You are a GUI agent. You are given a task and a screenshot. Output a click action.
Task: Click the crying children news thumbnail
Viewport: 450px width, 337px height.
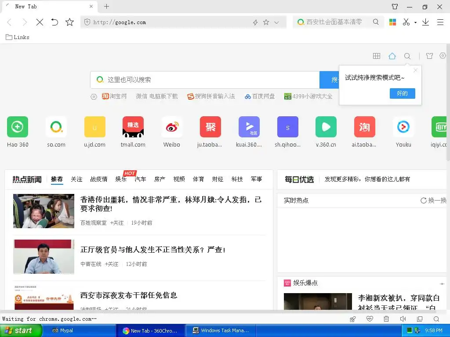(x=44, y=211)
